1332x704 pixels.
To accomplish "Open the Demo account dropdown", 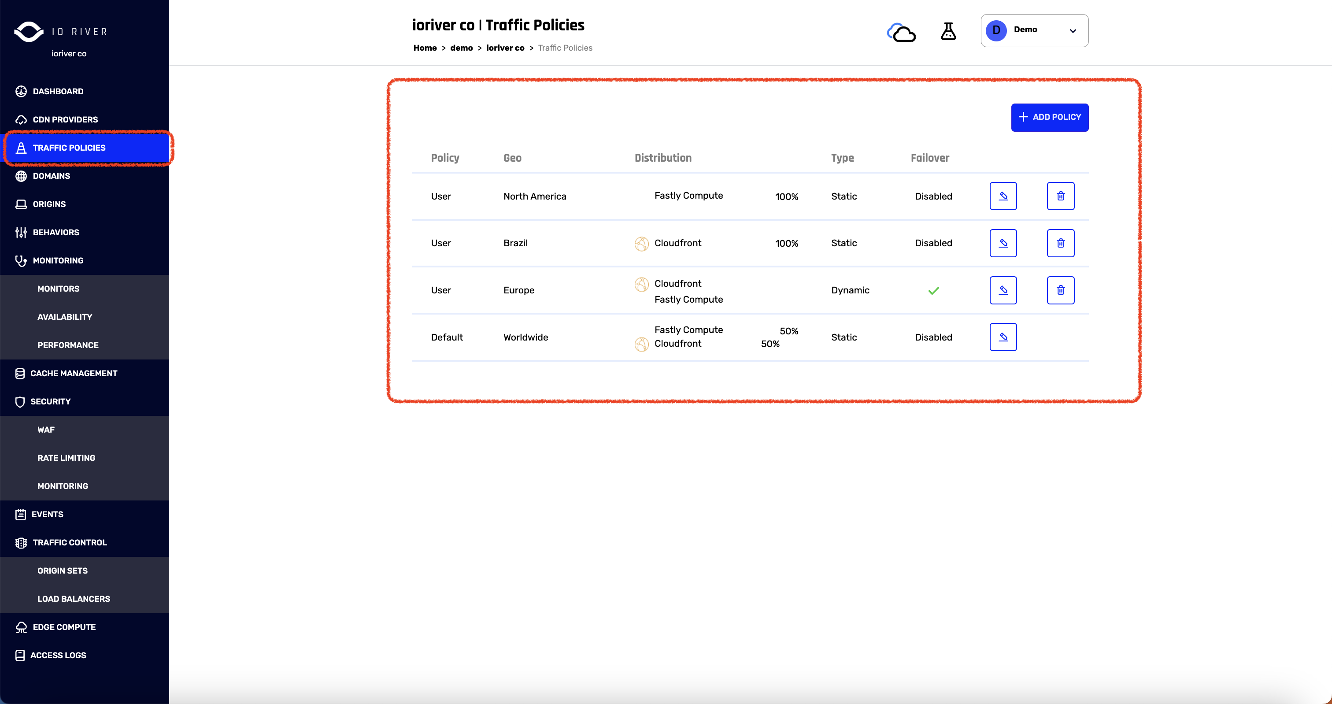I will pyautogui.click(x=1034, y=30).
